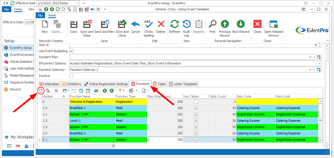Go to Next Record
The width and height of the screenshot is (334, 158).
[240, 26]
